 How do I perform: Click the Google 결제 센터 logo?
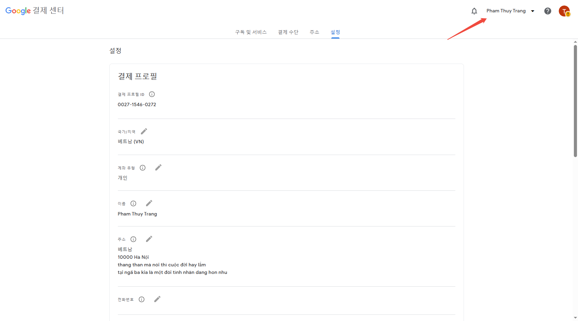[35, 11]
